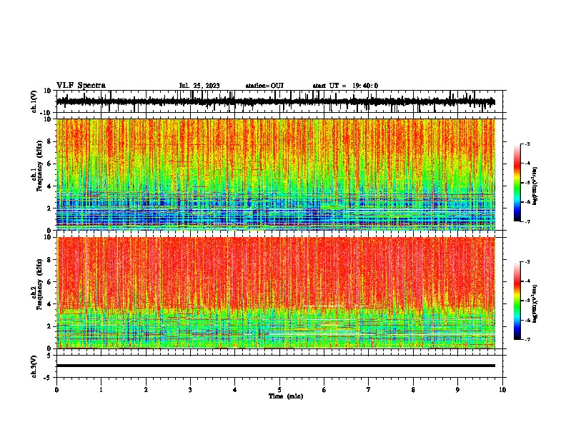Click the "3" tick on the time axis
566x437 pixels.
(190, 390)
